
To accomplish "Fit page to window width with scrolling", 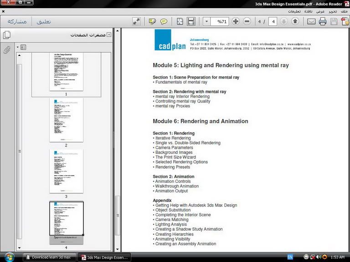I will tap(191, 21).
